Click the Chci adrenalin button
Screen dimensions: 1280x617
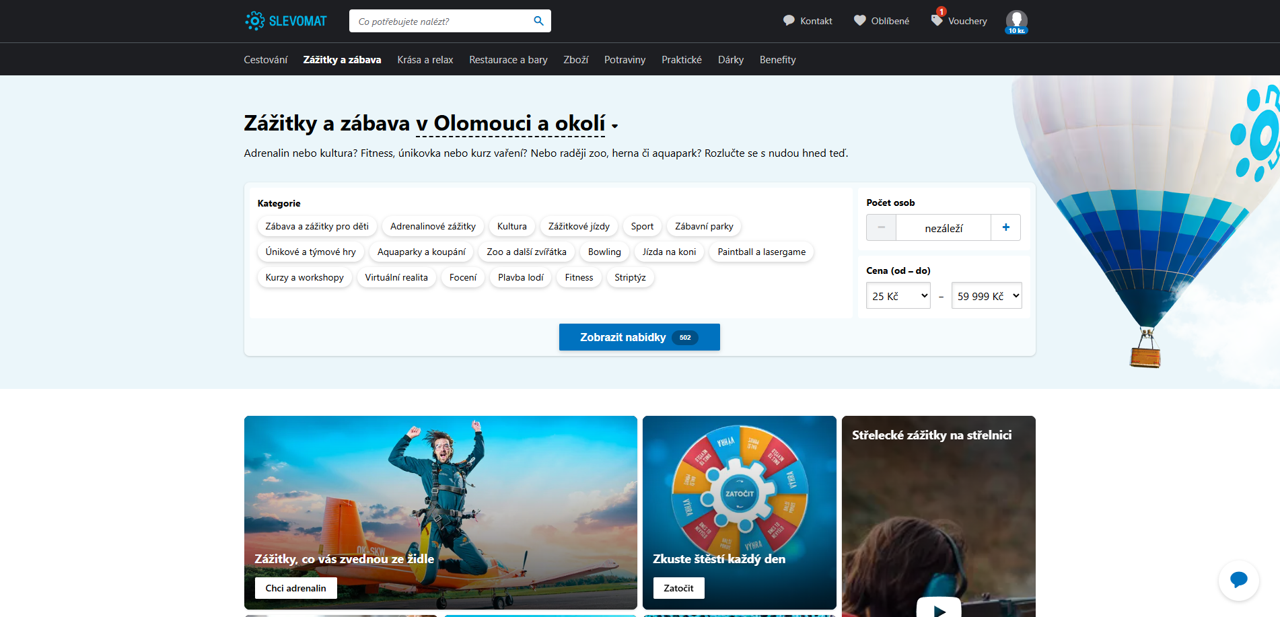tap(295, 588)
